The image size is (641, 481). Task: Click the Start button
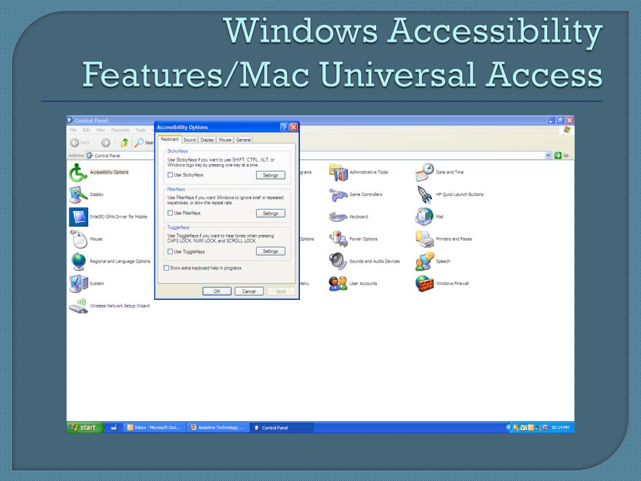[85, 427]
